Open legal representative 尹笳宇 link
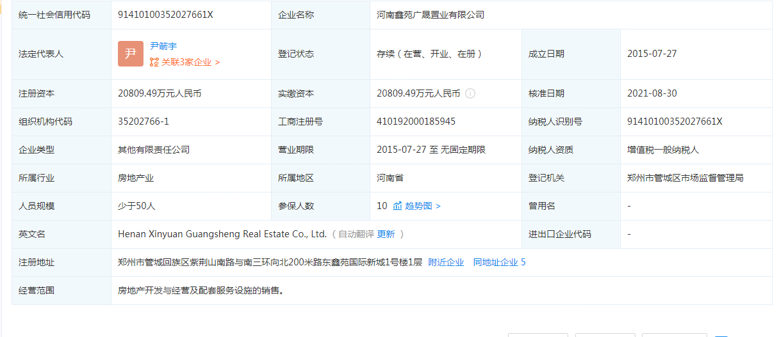 [163, 46]
